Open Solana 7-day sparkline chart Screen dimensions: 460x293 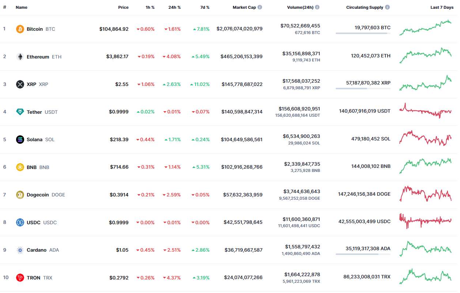tap(426, 138)
